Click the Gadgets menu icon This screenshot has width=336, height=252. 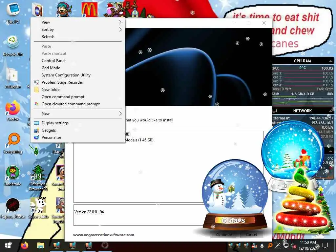(36, 130)
